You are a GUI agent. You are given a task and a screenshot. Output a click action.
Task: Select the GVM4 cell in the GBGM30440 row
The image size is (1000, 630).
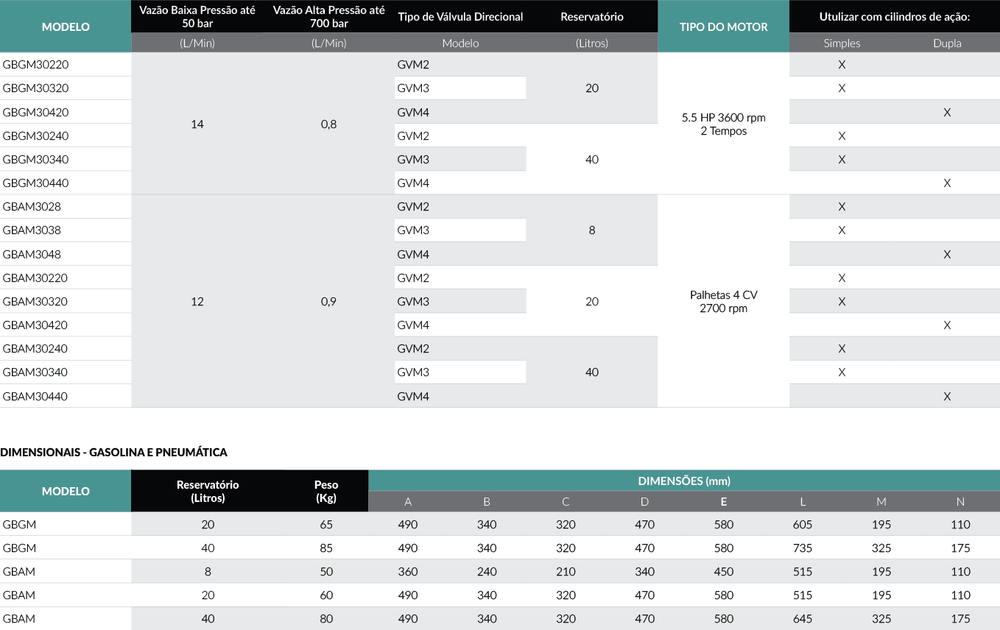coord(413,183)
